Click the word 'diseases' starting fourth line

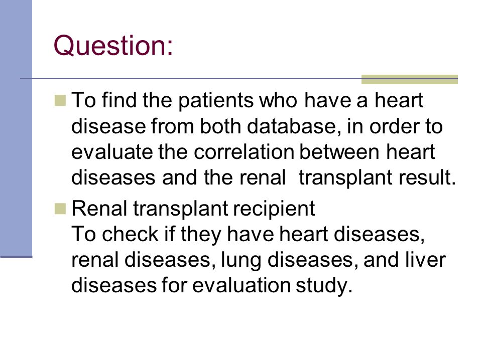coord(113,177)
